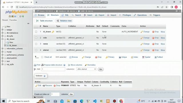This screenshot has height=103, width=183.
Task: Select the id_dosen row checkbox
Action: point(36,32)
